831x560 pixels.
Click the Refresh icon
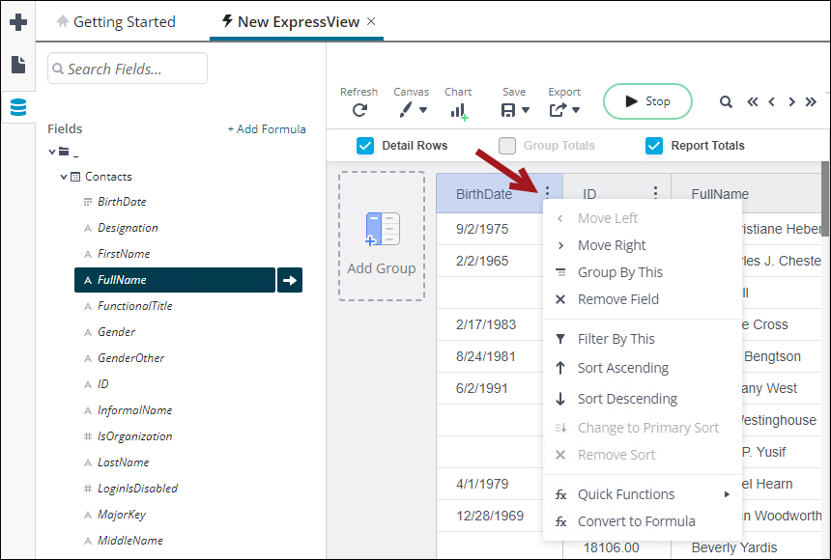(x=359, y=110)
